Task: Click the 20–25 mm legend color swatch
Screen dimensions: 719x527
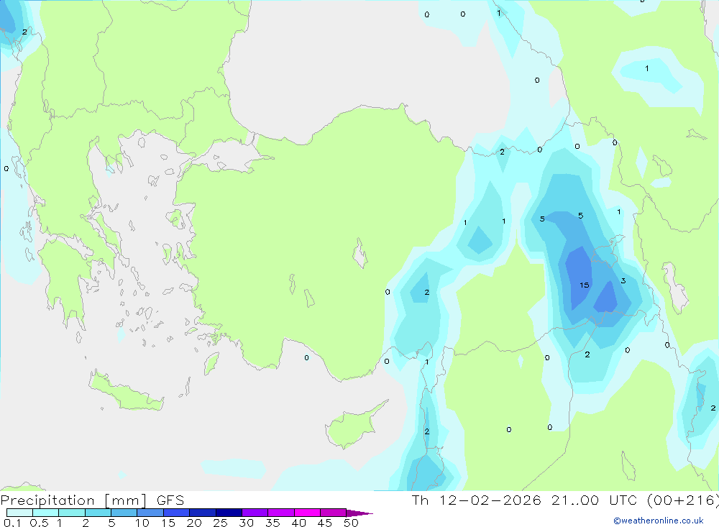Action: [x=203, y=513]
